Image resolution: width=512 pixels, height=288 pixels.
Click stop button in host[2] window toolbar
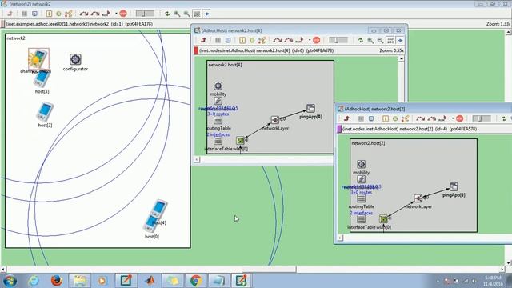460,118
